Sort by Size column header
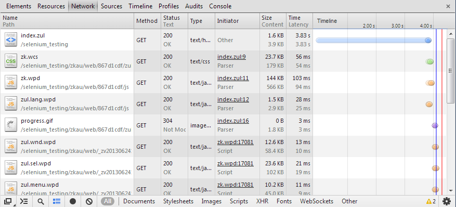Image resolution: width=456 pixels, height=207 pixels. pos(267,18)
